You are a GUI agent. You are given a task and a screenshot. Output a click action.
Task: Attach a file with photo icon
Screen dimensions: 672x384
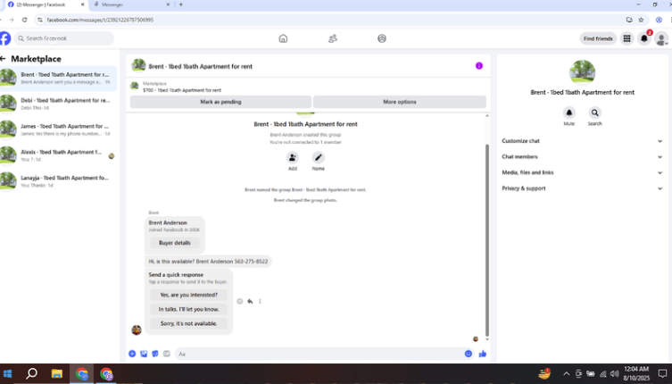pyautogui.click(x=144, y=354)
